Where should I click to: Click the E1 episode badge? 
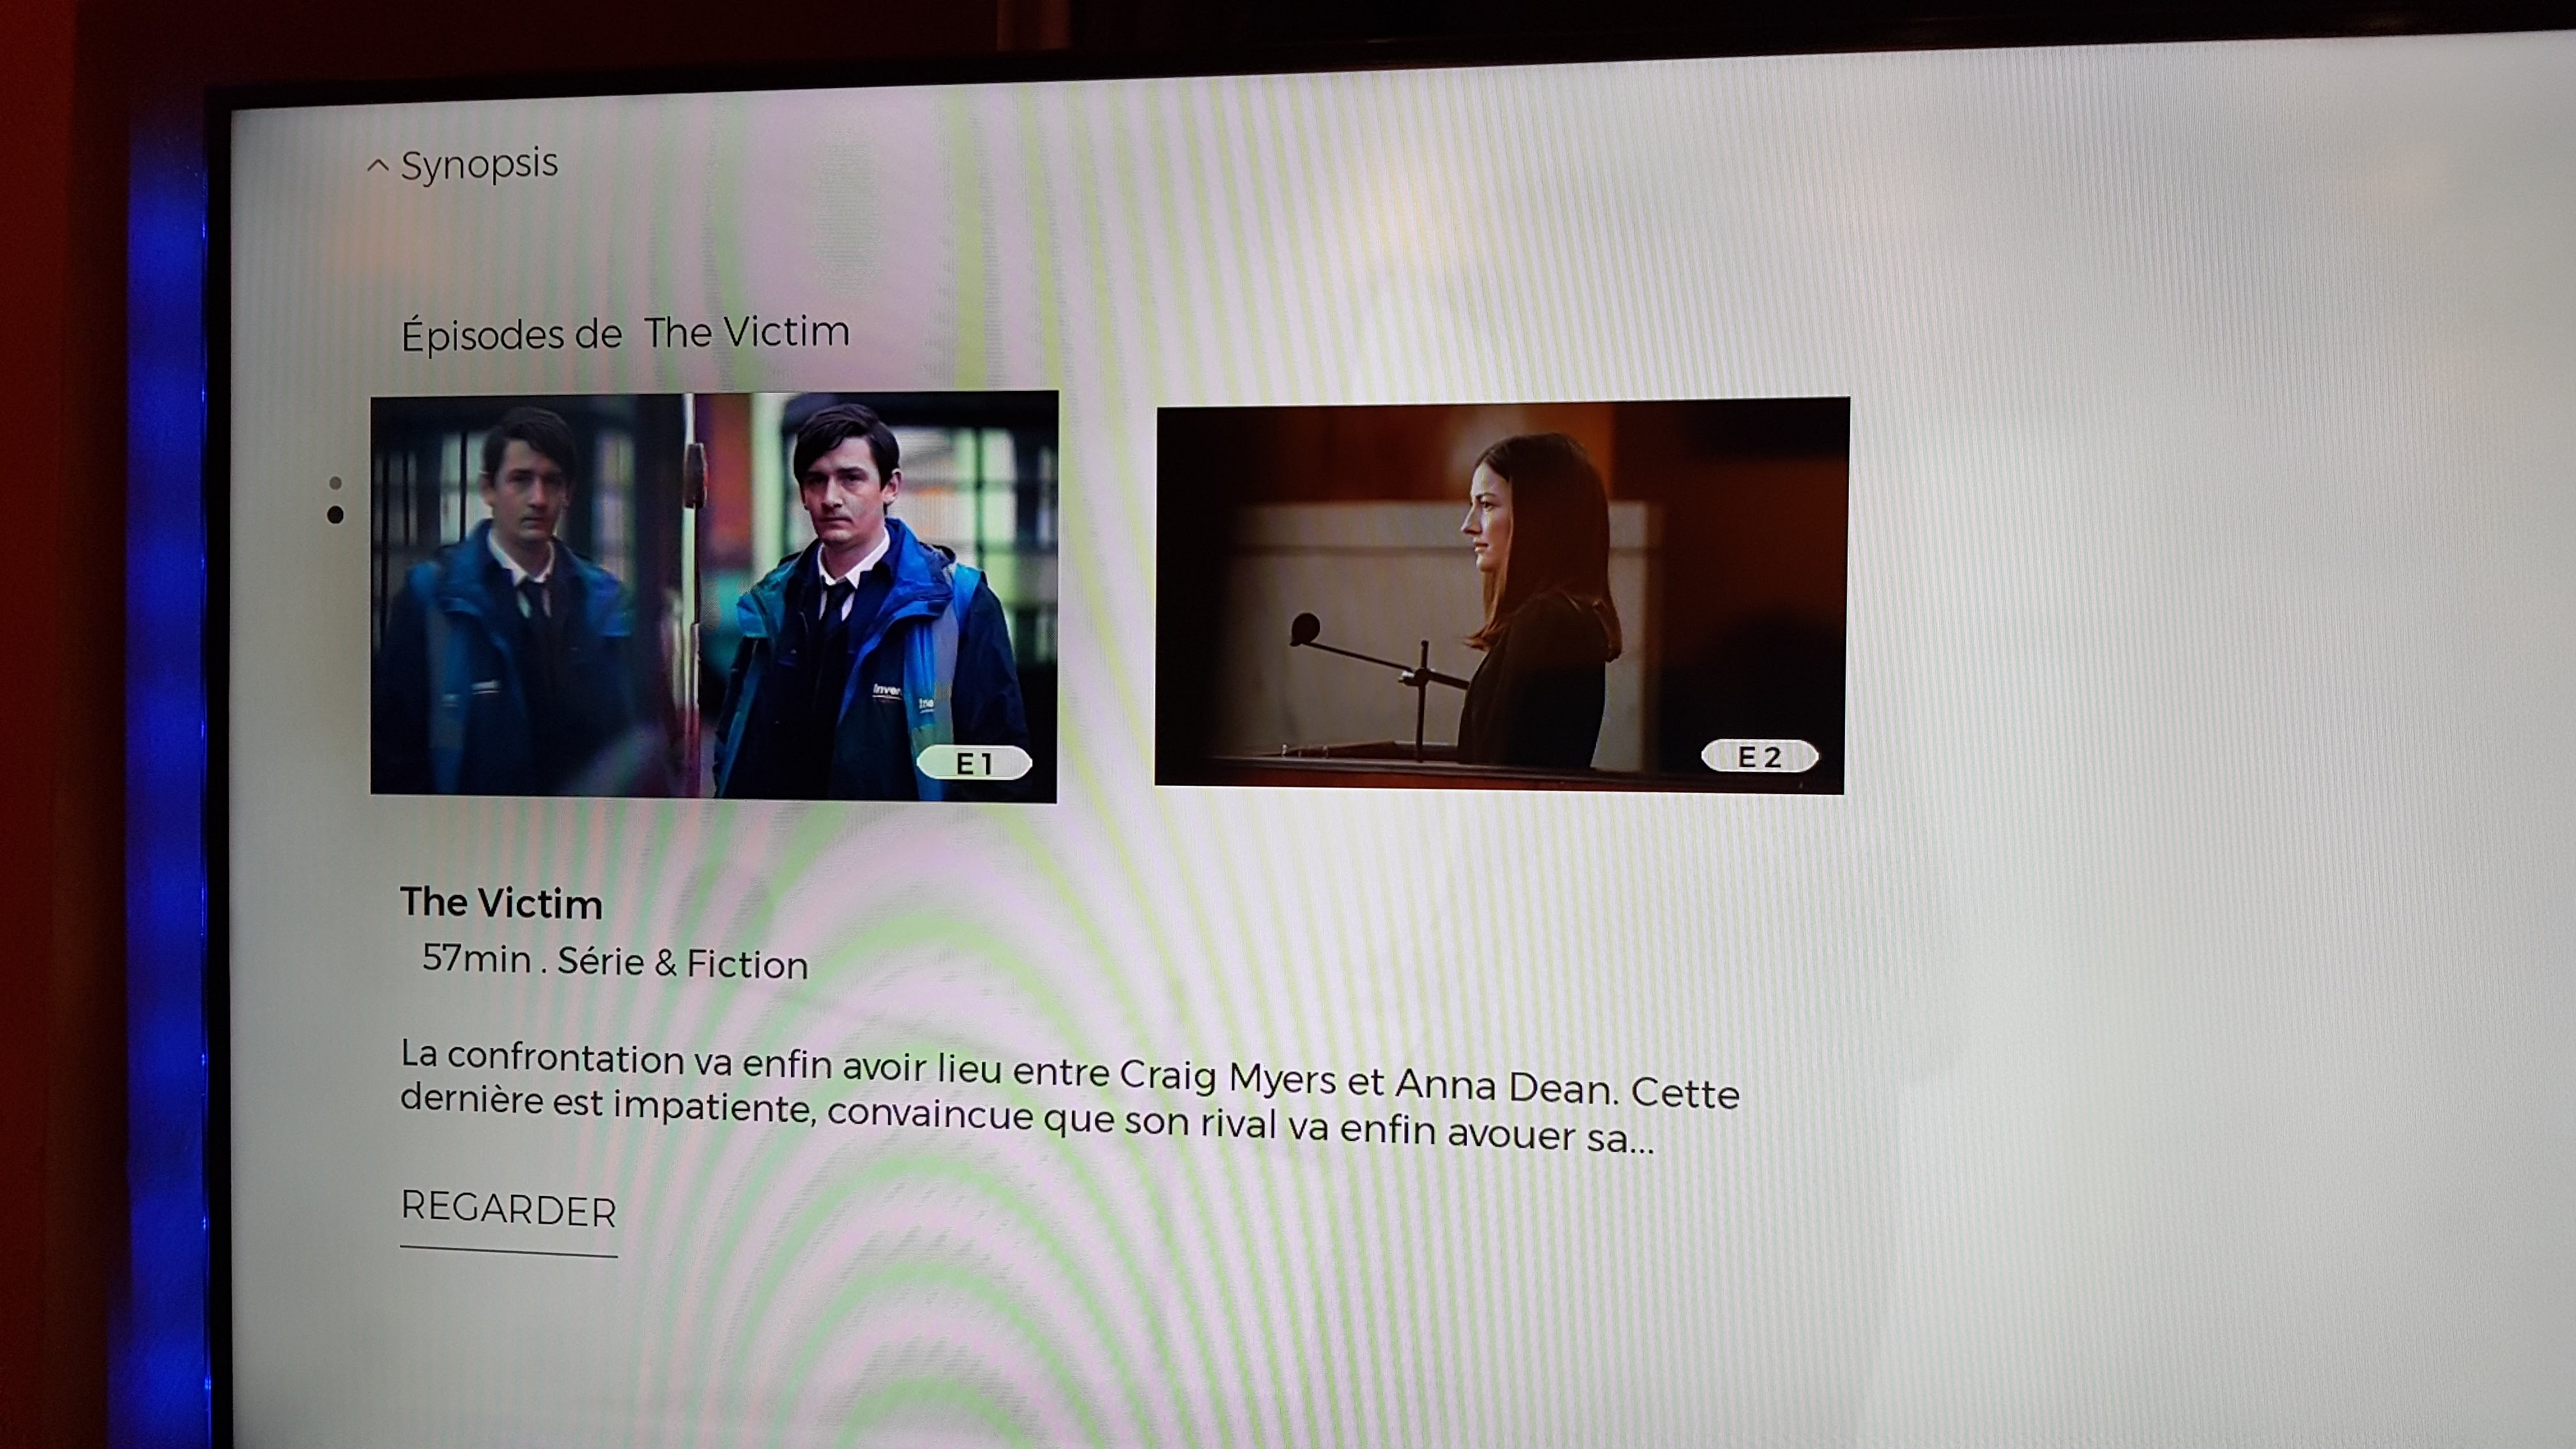click(974, 764)
